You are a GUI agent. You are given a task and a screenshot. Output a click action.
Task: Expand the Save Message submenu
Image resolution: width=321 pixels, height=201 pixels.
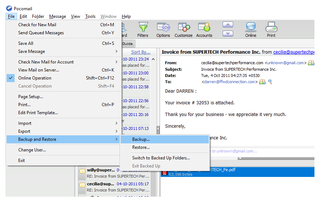click(x=117, y=51)
